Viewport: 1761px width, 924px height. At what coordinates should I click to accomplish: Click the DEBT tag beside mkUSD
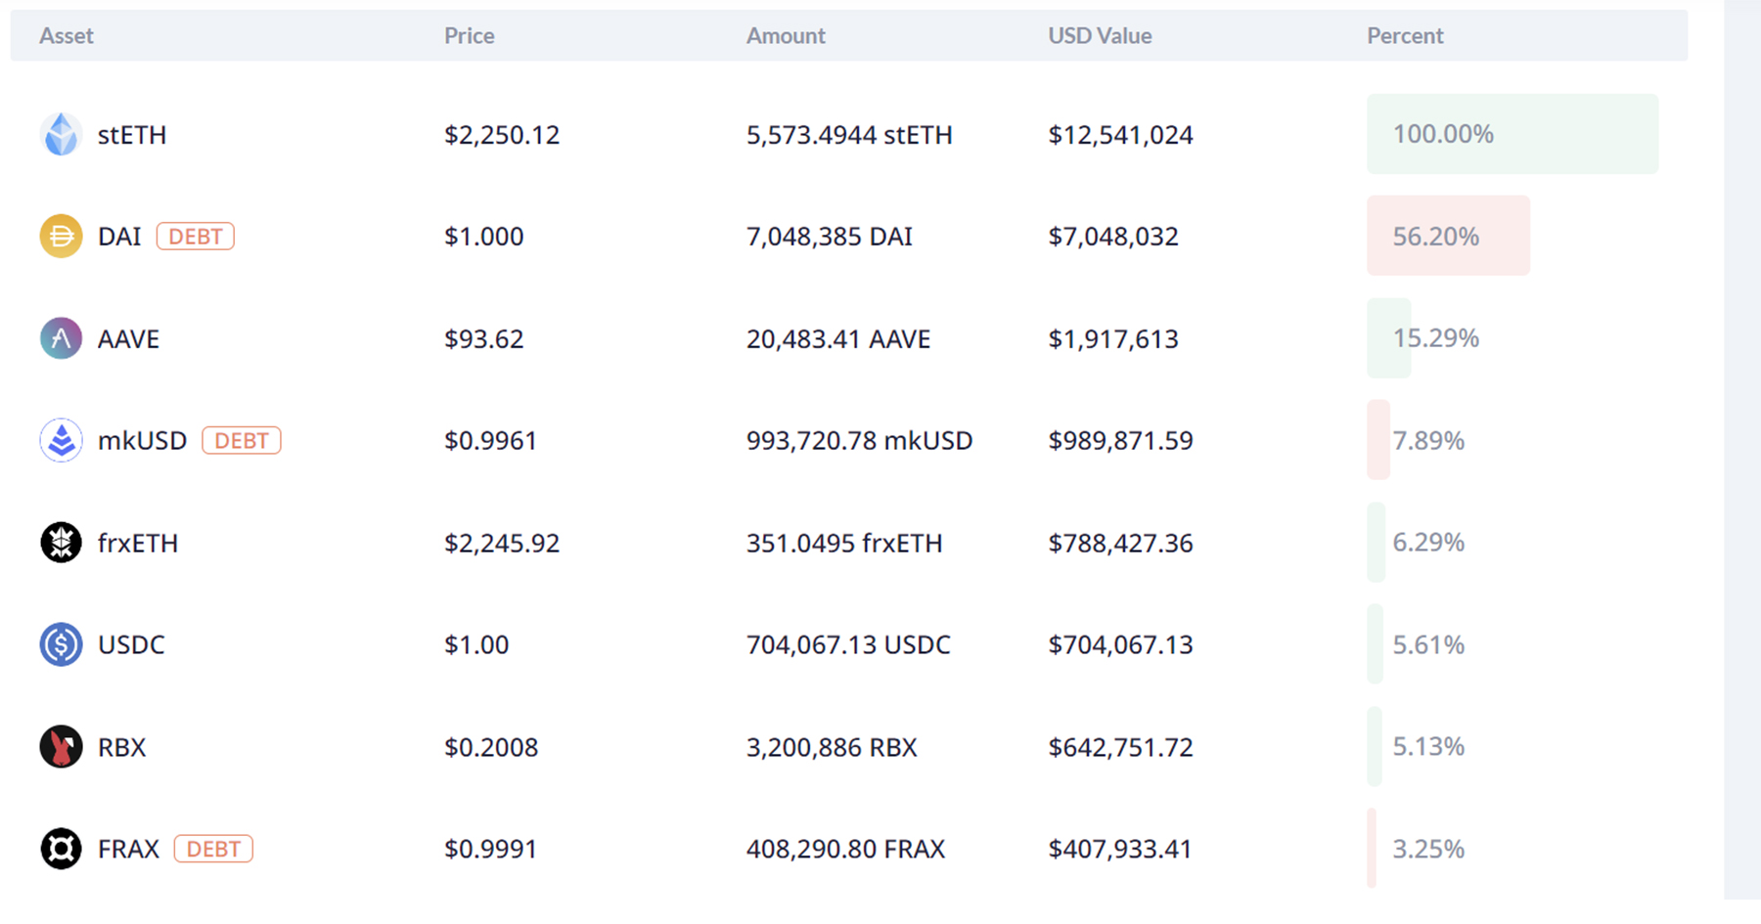[x=242, y=441]
